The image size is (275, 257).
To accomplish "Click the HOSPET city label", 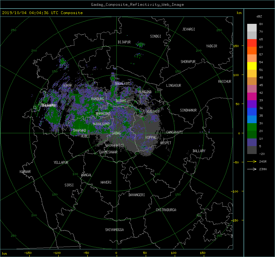I will click(166, 143).
